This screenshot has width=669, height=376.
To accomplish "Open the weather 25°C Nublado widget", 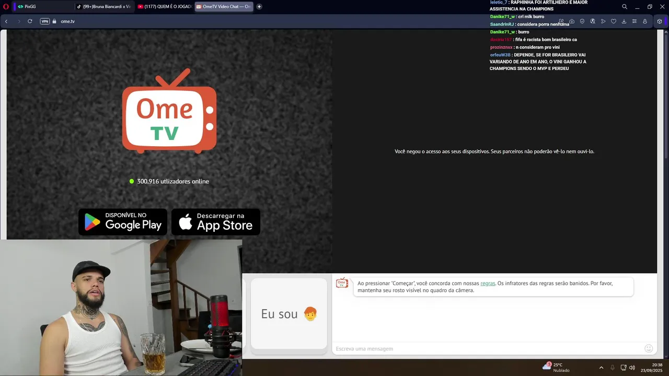I will coord(556,367).
